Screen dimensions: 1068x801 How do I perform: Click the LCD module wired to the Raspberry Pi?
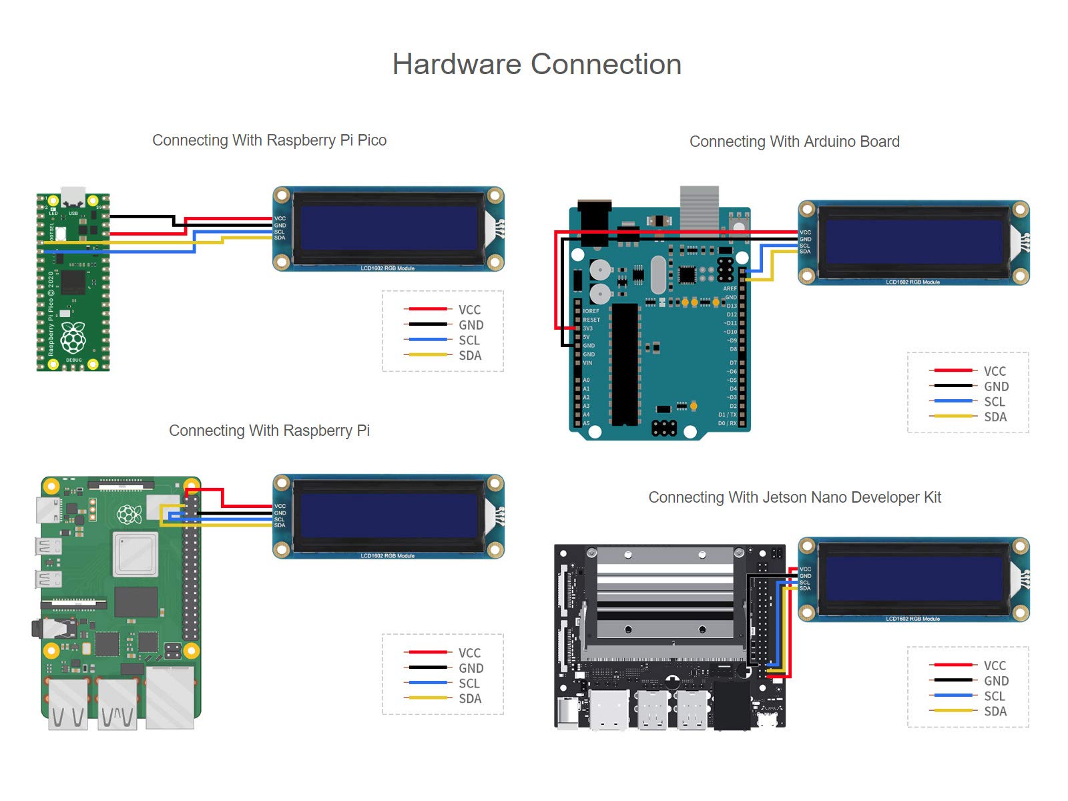tap(388, 517)
